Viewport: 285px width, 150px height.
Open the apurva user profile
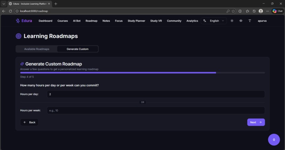tap(262, 21)
